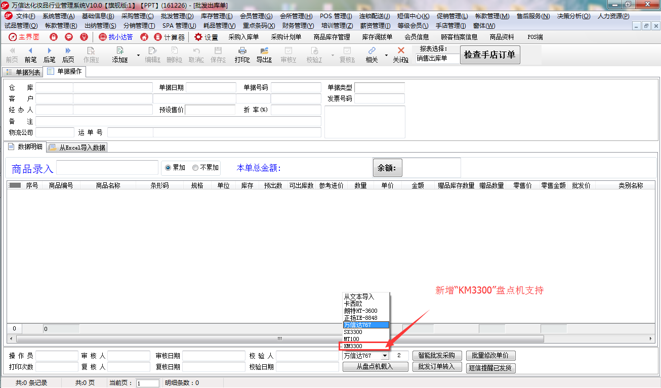The height and width of the screenshot is (388, 661).
Task: Open 设置 settings gear
Action: (206, 37)
